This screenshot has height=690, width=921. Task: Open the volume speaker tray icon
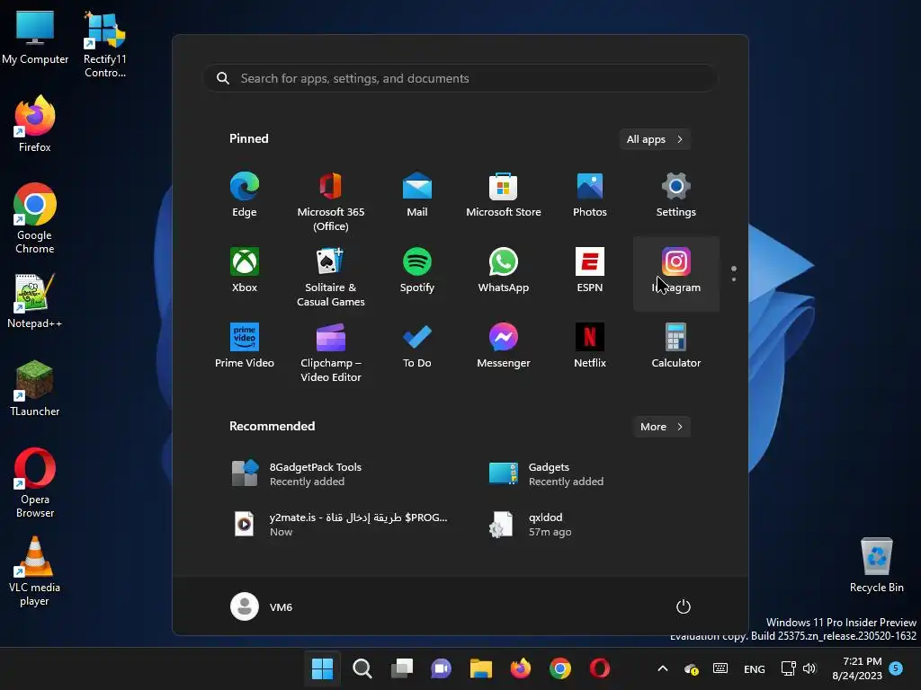point(810,668)
